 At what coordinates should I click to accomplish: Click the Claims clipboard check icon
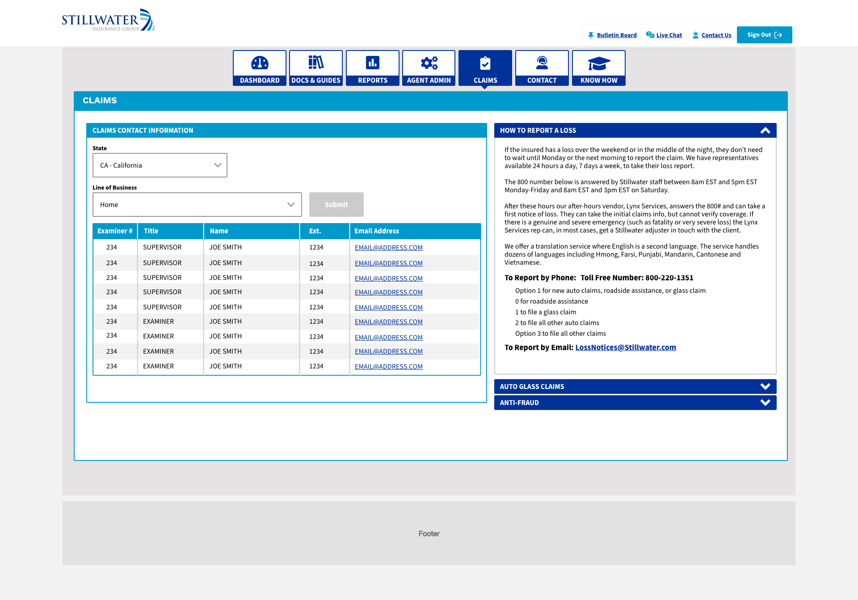coord(485,63)
